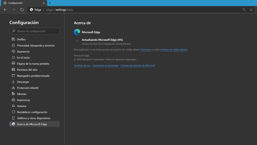The height and width of the screenshot is (145, 257).
Task: Open Sistema settings section
Action: (x=34, y=106)
